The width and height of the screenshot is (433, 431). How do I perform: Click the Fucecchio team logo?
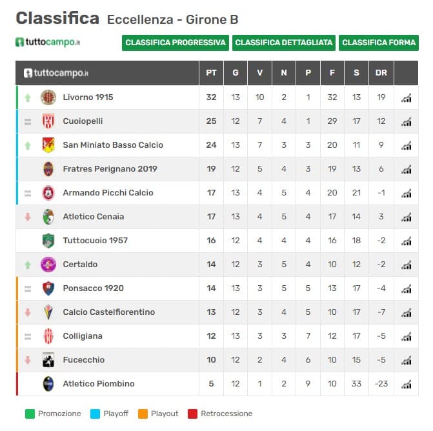[x=48, y=360]
